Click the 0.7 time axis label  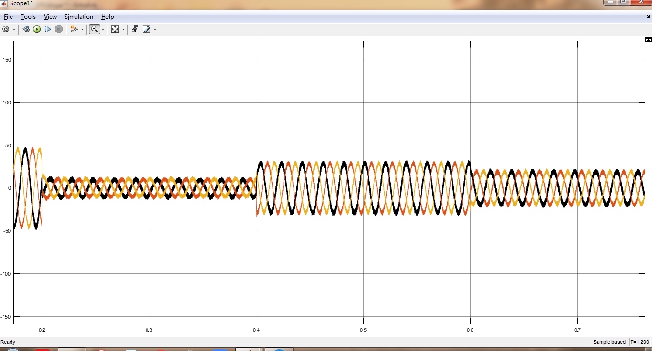point(578,330)
